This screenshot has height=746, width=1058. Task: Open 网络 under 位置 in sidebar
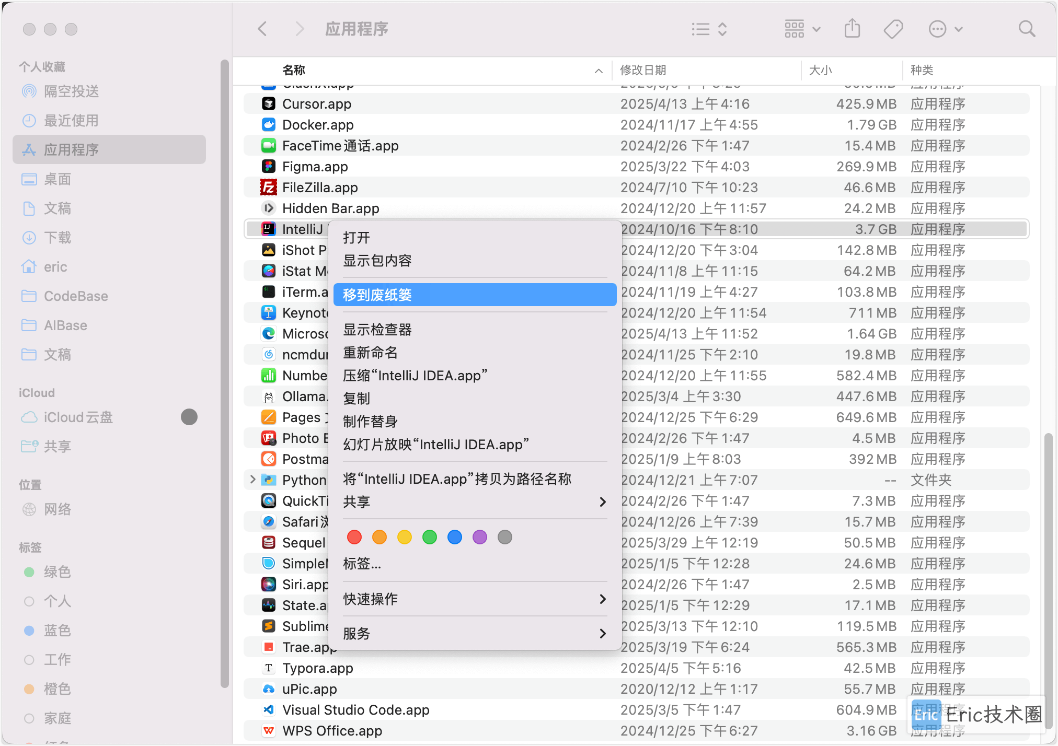point(109,509)
